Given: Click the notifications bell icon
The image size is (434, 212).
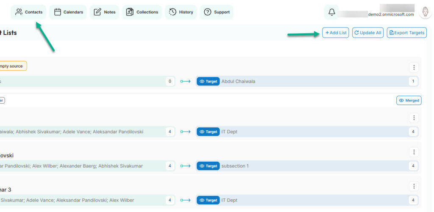Looking at the screenshot, I should (x=331, y=12).
